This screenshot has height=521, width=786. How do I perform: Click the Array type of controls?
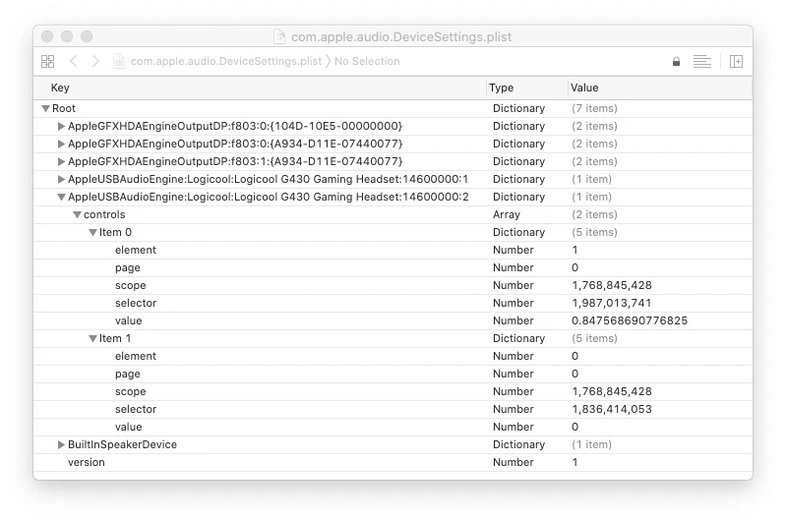(507, 214)
